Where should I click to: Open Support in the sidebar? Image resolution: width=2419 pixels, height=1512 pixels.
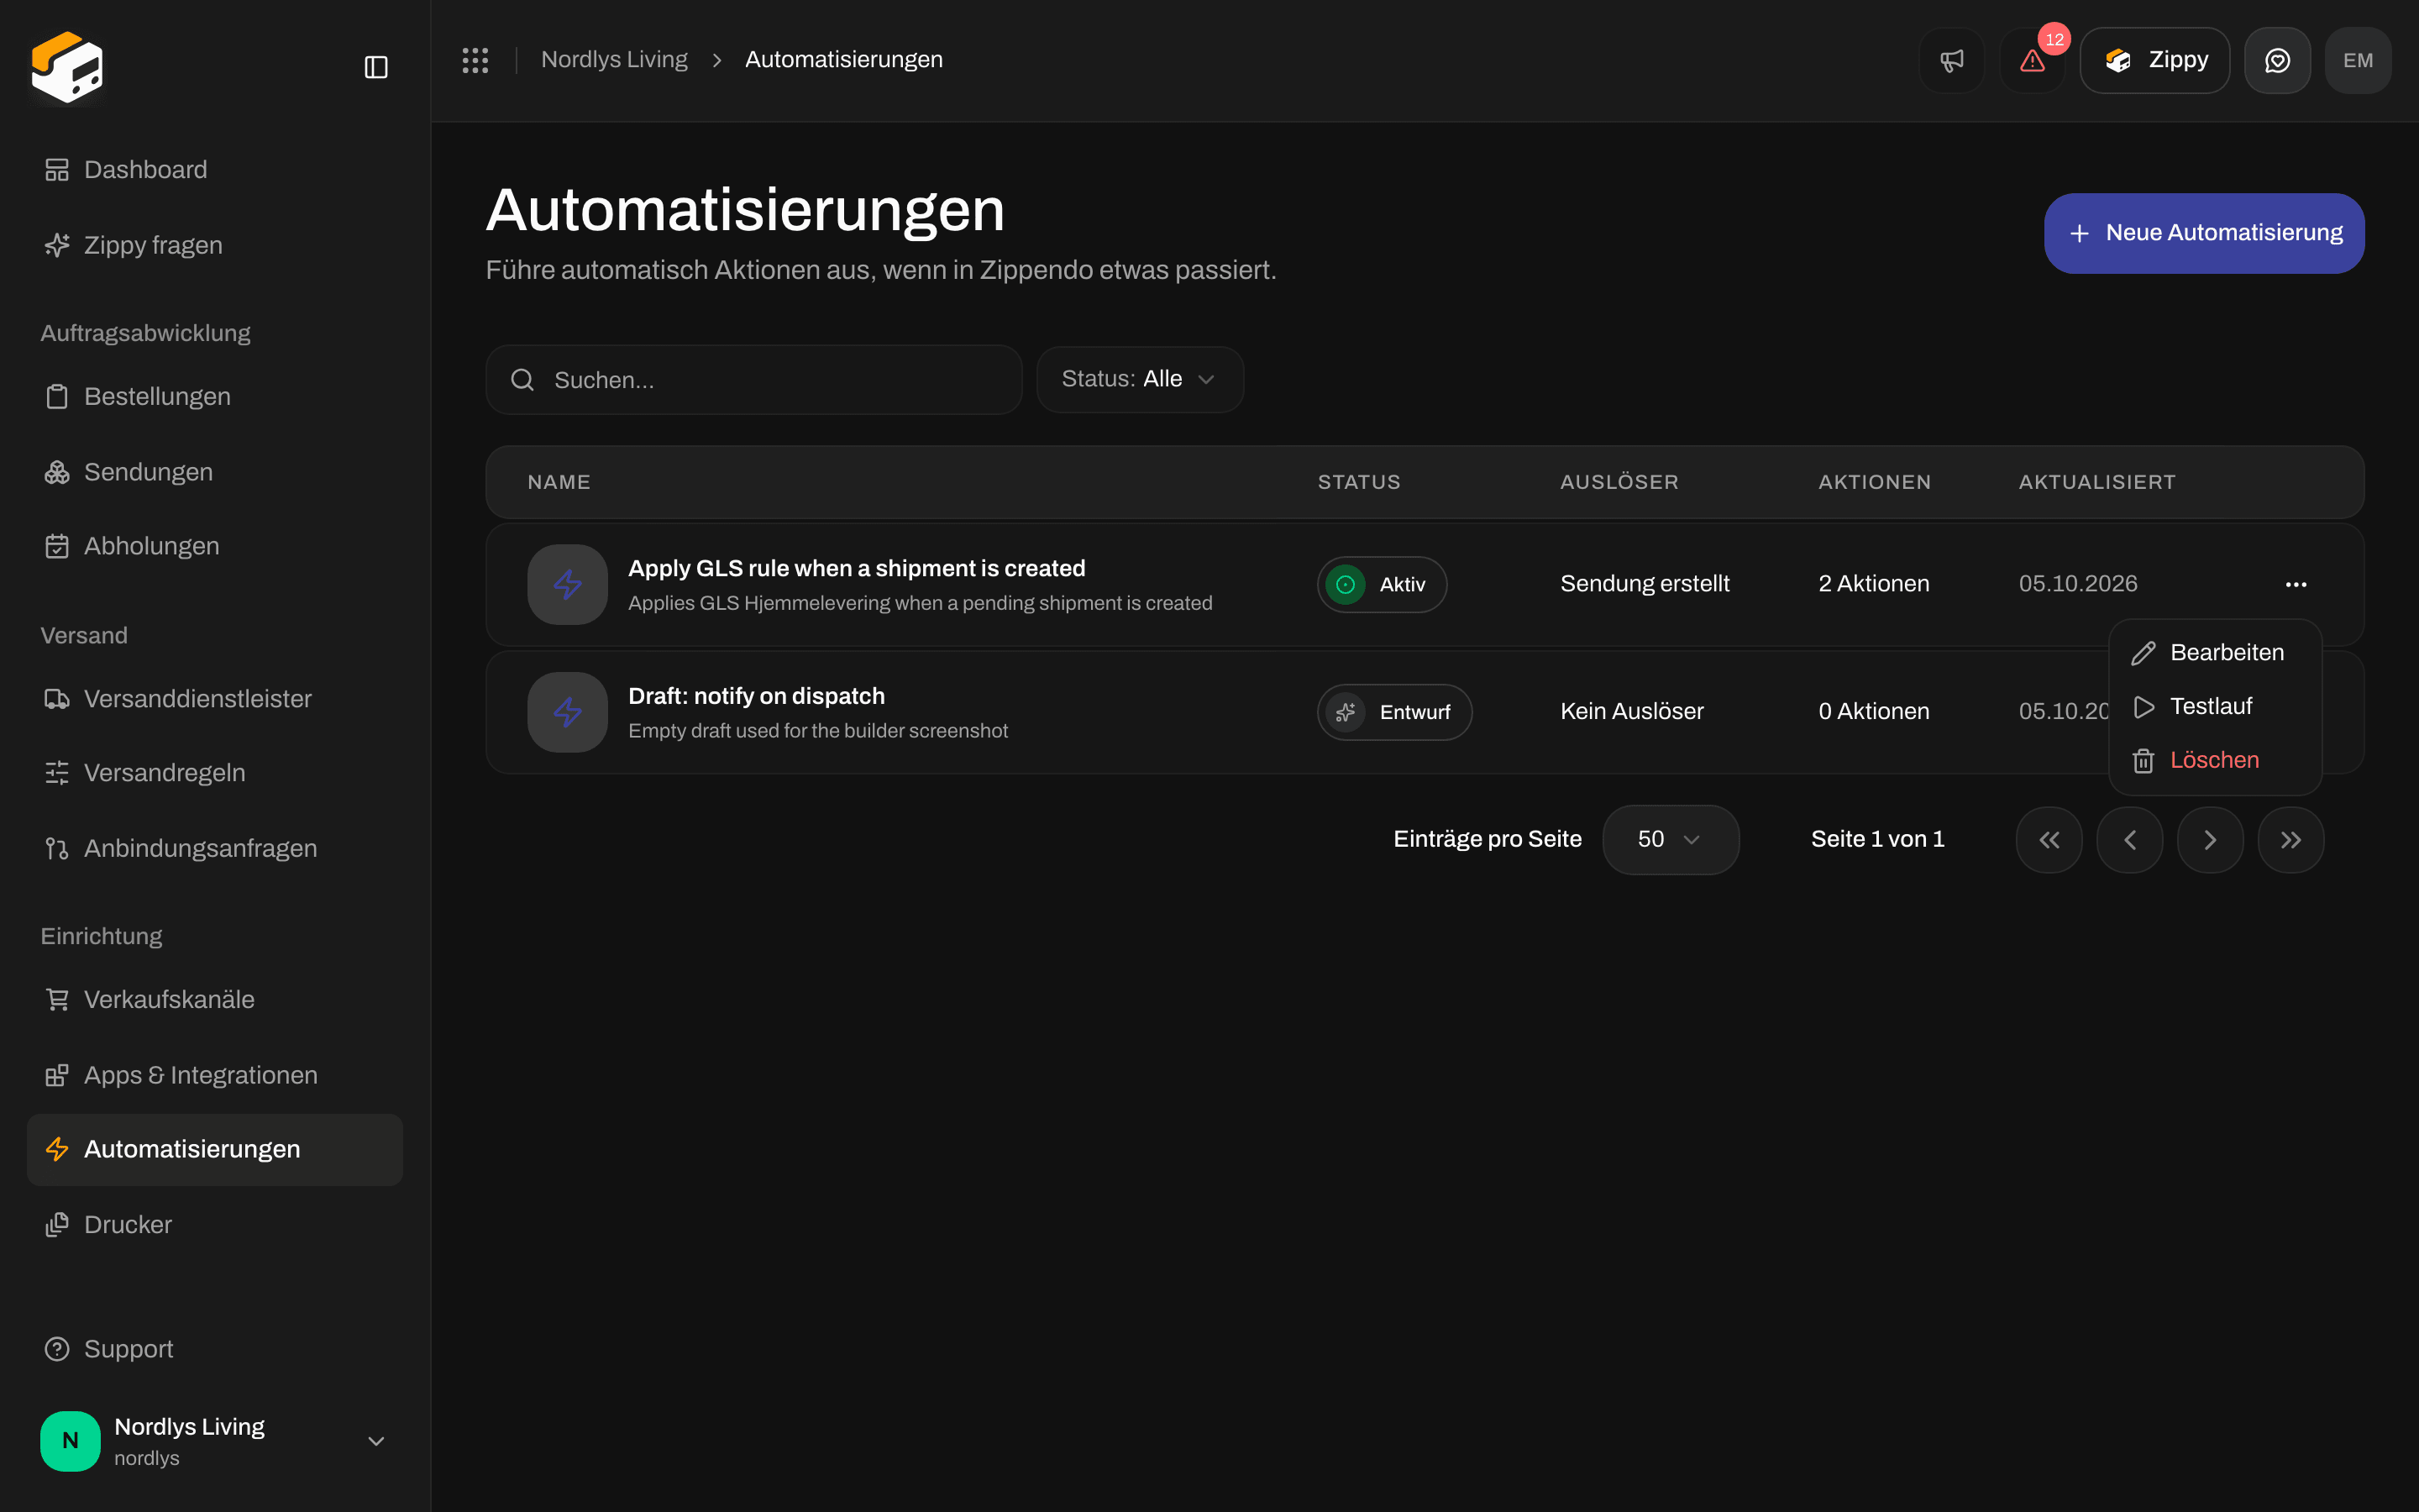[215, 1349]
